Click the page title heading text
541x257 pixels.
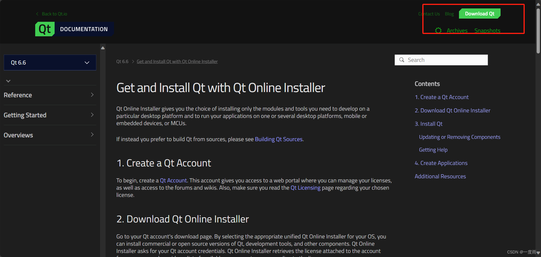coord(220,88)
